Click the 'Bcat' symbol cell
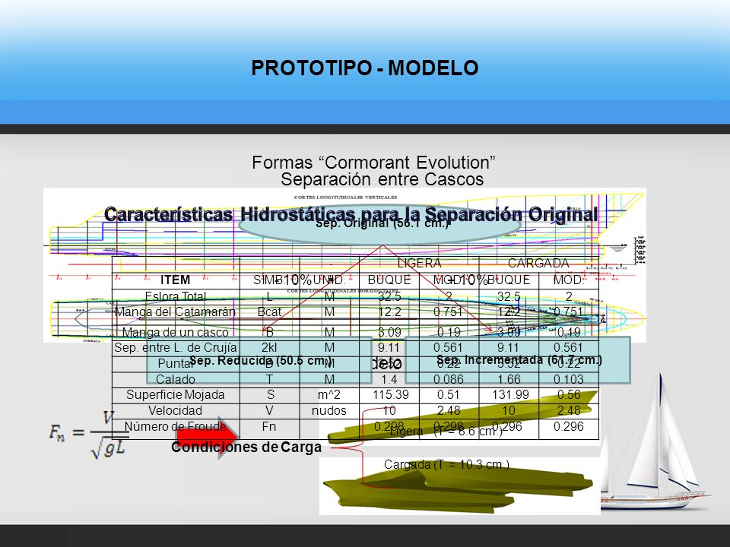730x547 pixels. pyautogui.click(x=269, y=311)
